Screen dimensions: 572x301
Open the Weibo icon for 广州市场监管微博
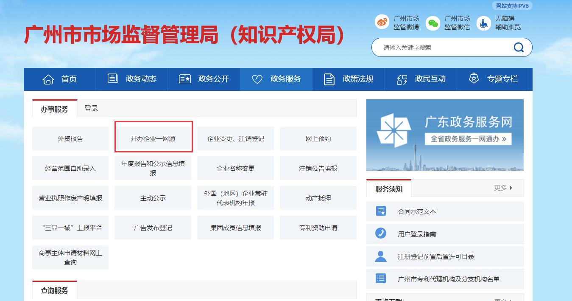click(382, 22)
